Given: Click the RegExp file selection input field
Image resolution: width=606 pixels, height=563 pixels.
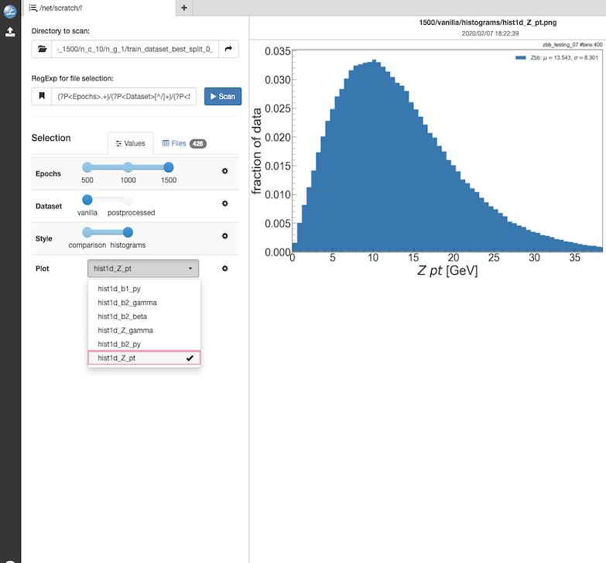Looking at the screenshot, I should (x=125, y=97).
